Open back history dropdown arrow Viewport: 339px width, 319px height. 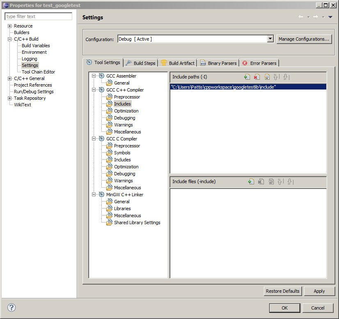click(x=309, y=17)
